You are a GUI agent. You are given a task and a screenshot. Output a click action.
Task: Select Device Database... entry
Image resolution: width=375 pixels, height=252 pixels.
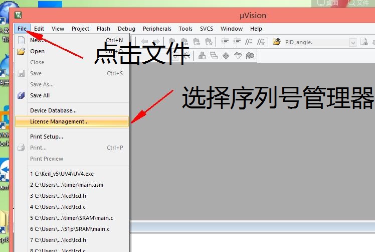72,110
